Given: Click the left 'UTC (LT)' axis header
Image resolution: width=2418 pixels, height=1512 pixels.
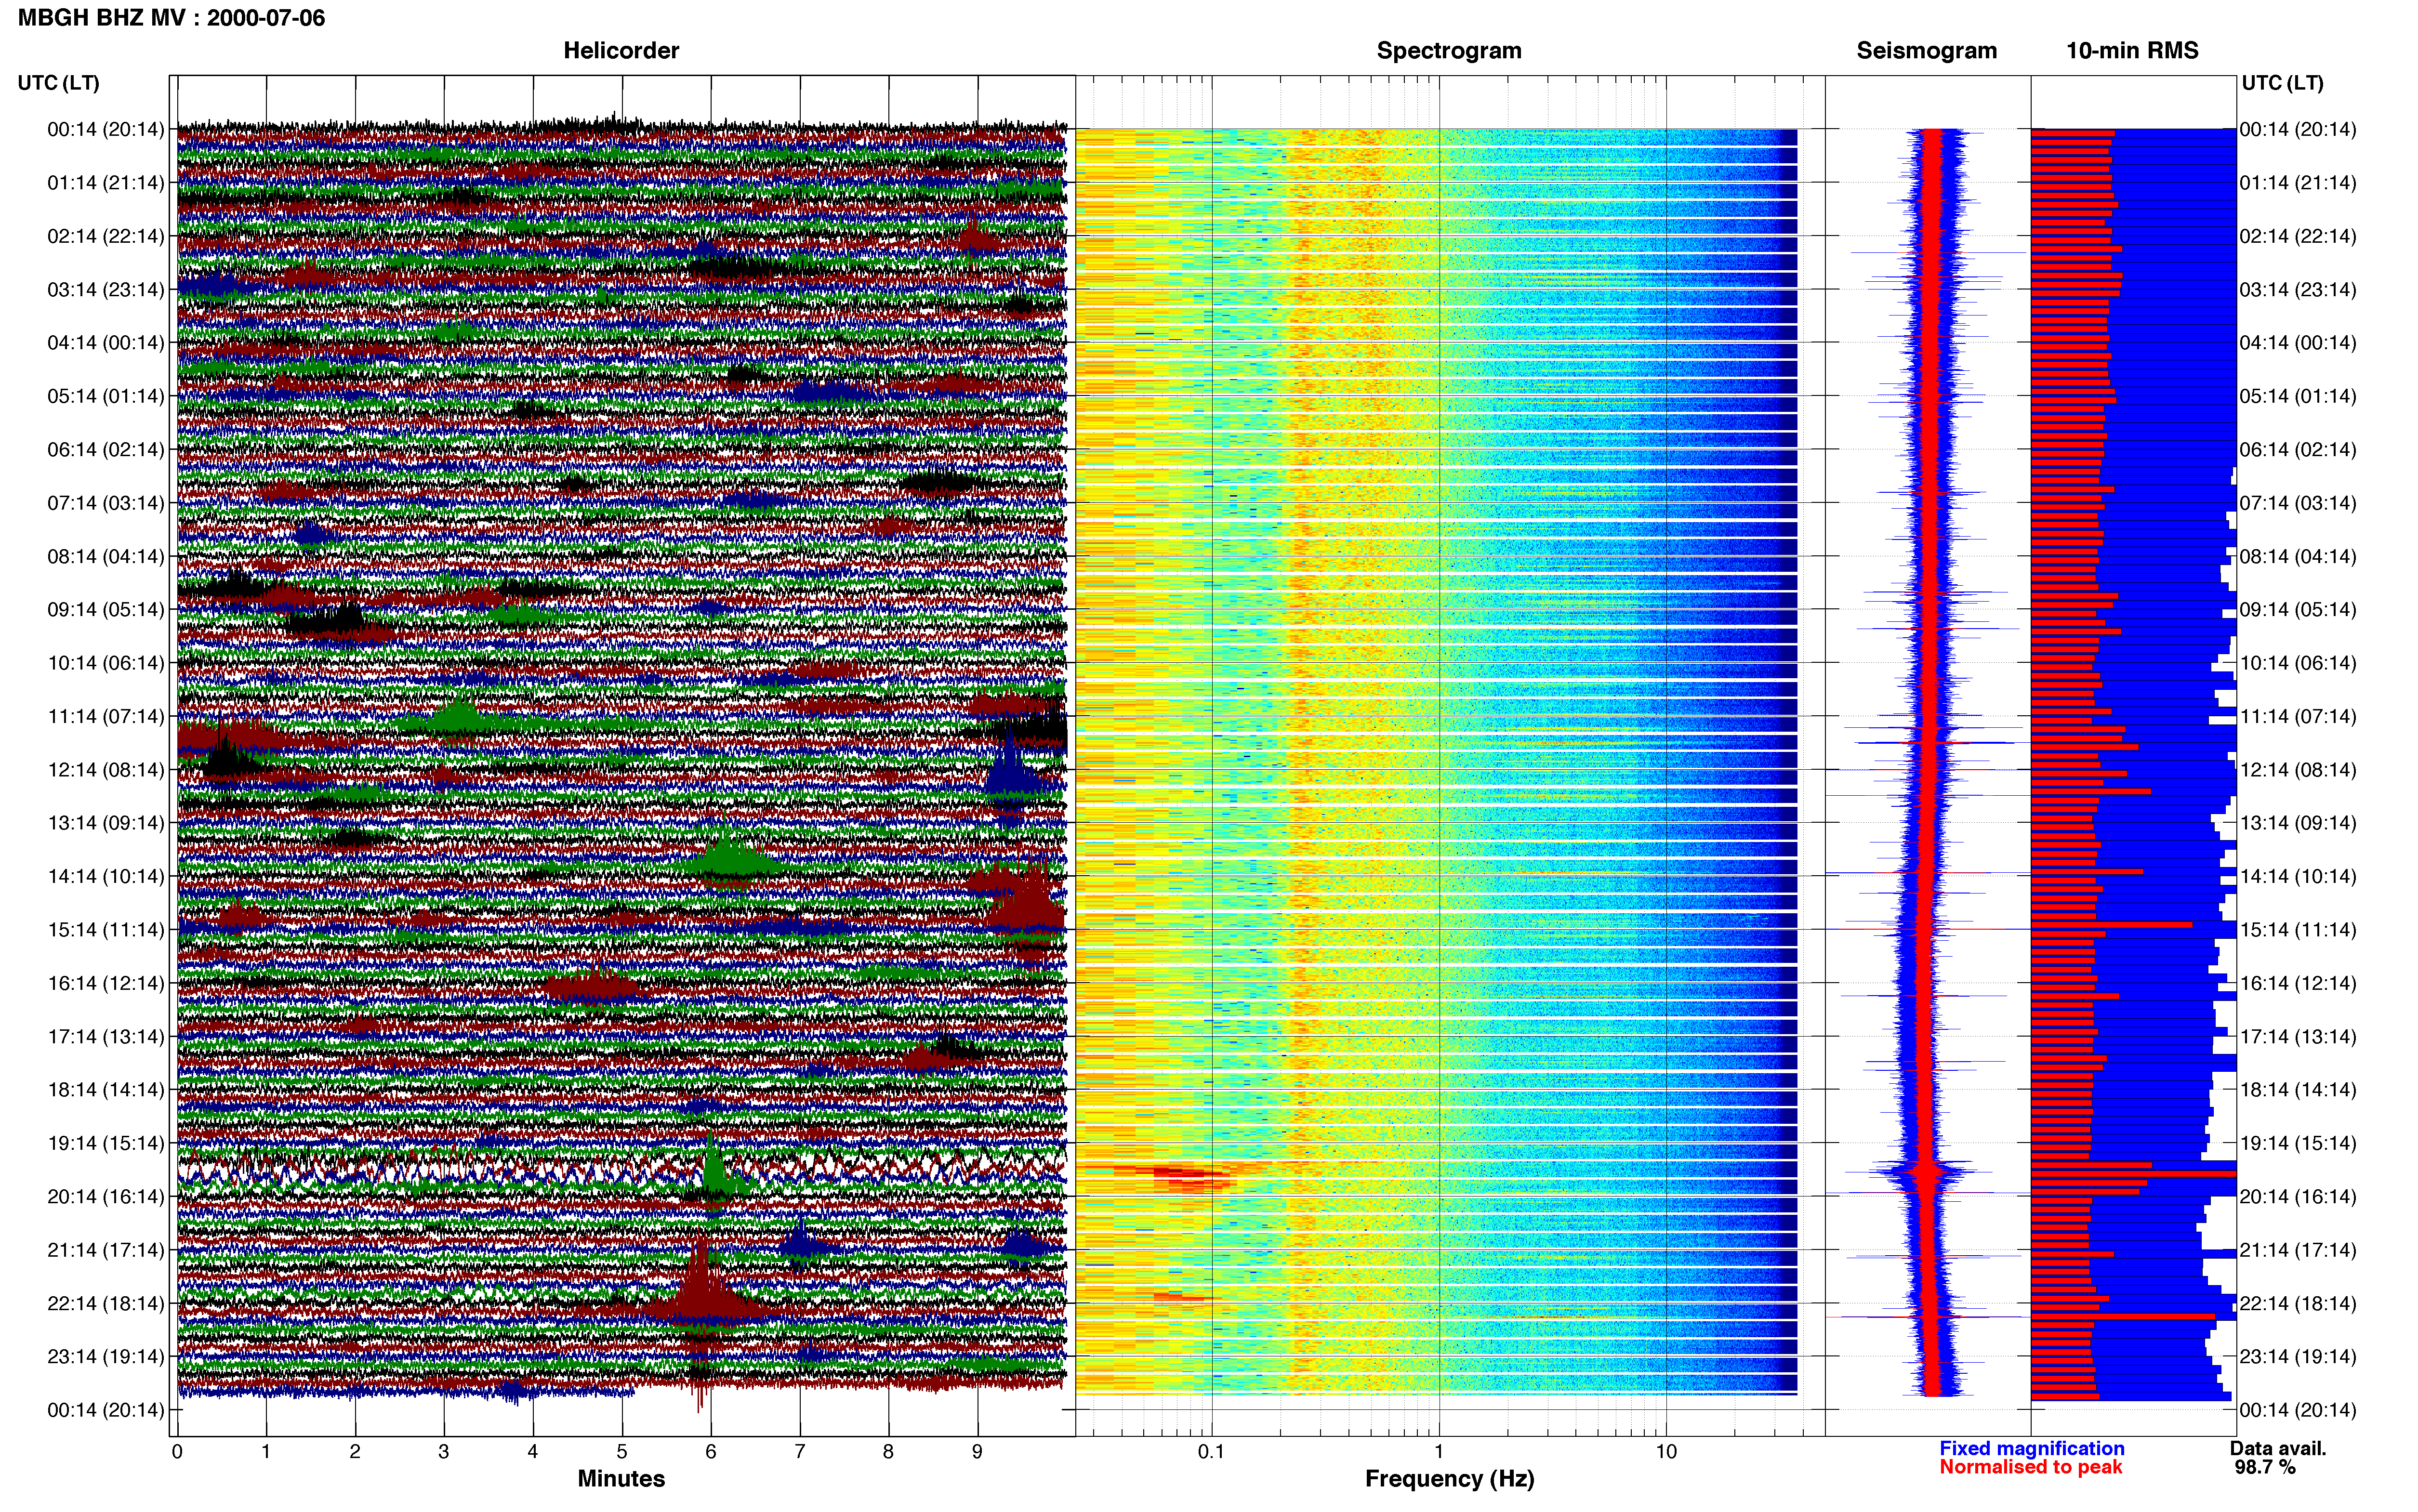Looking at the screenshot, I should pyautogui.click(x=59, y=83).
